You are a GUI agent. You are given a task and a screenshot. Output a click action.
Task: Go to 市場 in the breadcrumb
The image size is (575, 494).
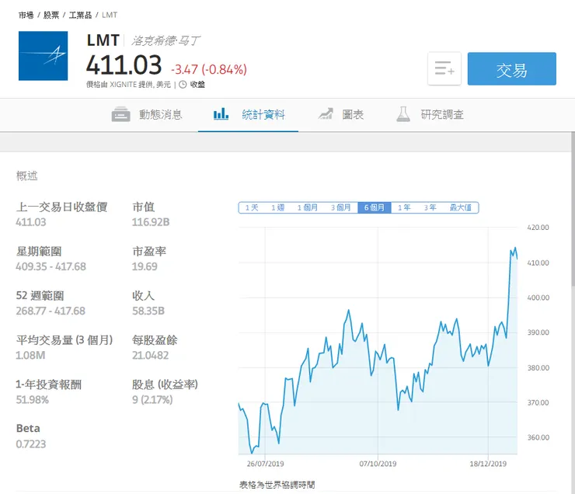26,15
